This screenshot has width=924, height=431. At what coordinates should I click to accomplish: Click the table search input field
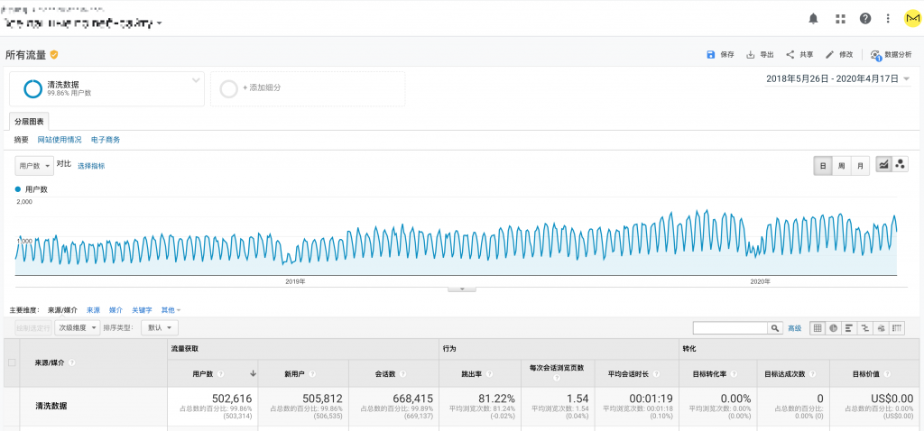[x=729, y=328]
